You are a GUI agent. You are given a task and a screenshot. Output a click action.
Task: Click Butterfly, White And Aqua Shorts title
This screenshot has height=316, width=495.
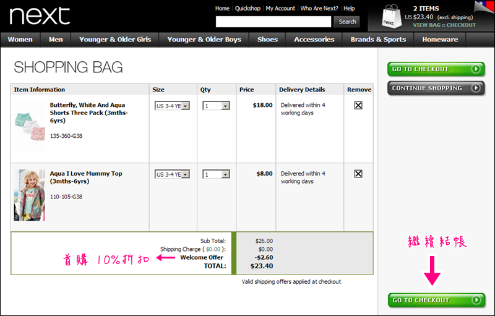tap(88, 113)
